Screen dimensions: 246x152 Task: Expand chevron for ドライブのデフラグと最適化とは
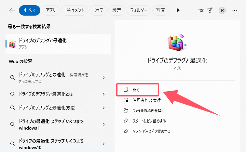pyautogui.click(x=103, y=94)
